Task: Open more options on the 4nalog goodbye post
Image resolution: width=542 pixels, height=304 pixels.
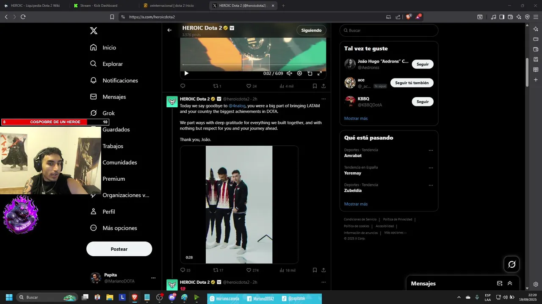Action: pos(324,99)
